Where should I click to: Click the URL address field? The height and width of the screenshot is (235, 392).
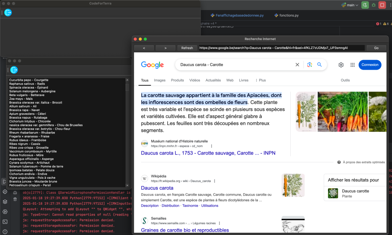[x=282, y=48]
